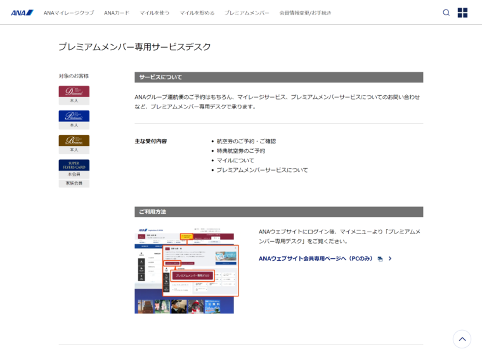Open マイルを使う menu
The image size is (482, 356).
(155, 13)
